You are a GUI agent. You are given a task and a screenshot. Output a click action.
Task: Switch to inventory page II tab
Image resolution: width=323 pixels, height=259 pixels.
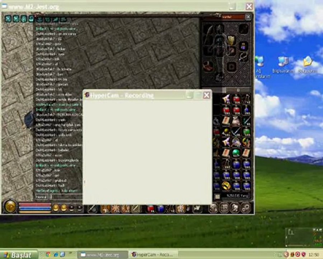238,90
